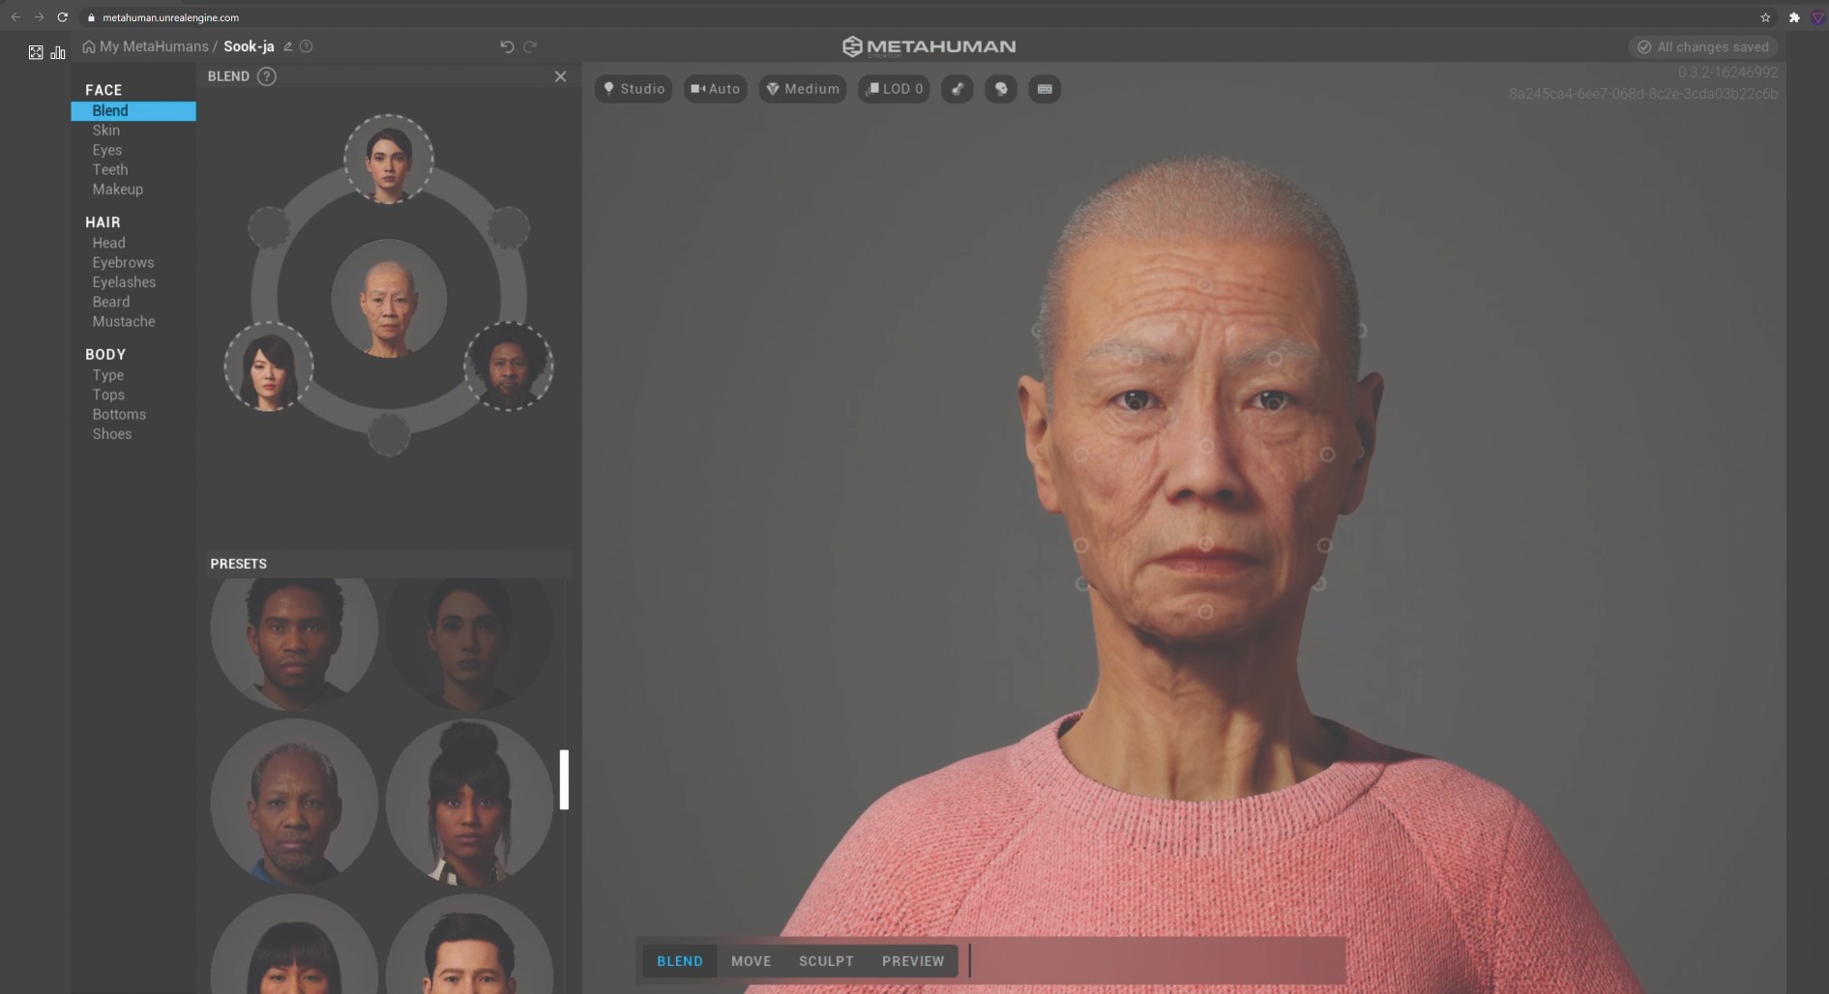Switch to the PREVIEW mode tab
The image size is (1829, 994).
(x=913, y=961)
